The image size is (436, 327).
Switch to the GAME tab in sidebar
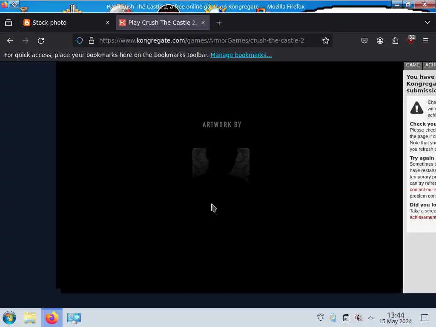pyautogui.click(x=413, y=65)
